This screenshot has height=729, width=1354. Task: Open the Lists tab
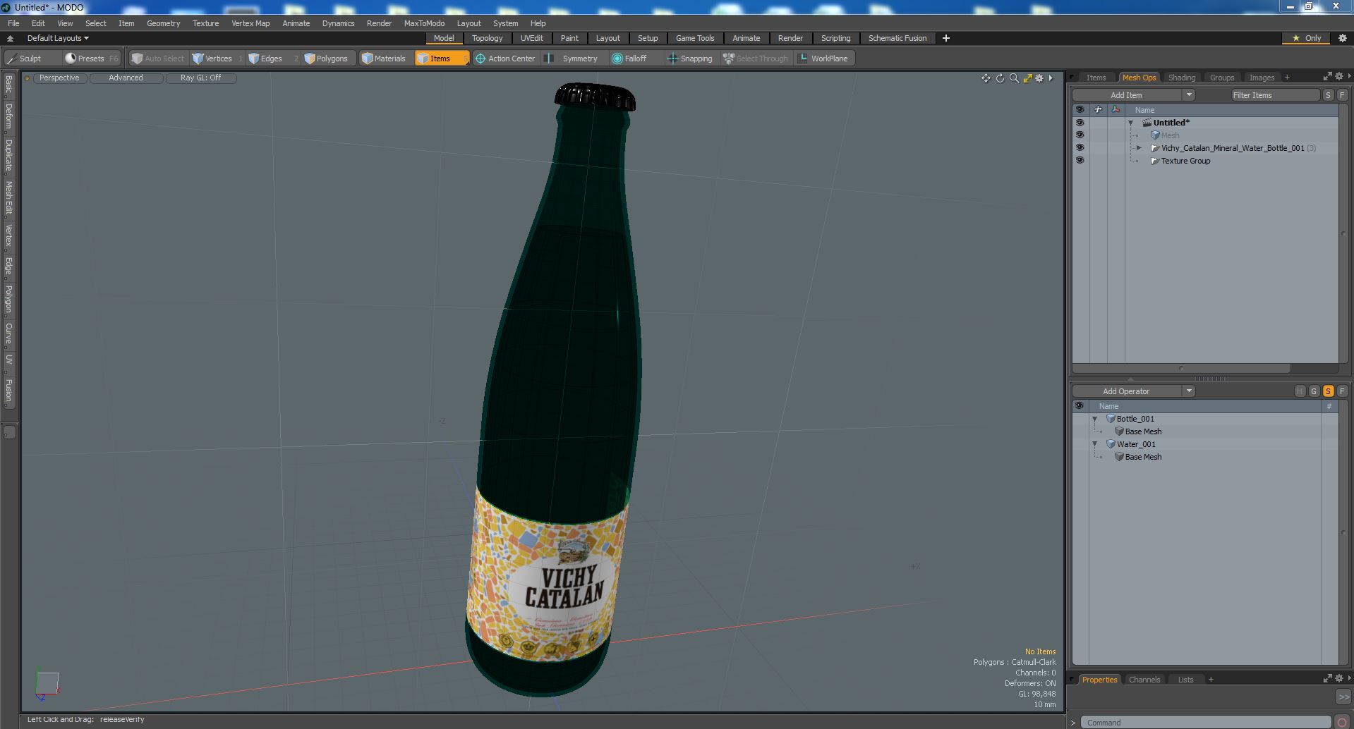(1185, 680)
